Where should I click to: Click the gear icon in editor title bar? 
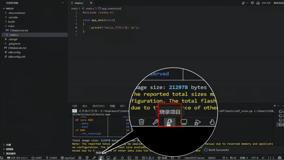(x=252, y=3)
